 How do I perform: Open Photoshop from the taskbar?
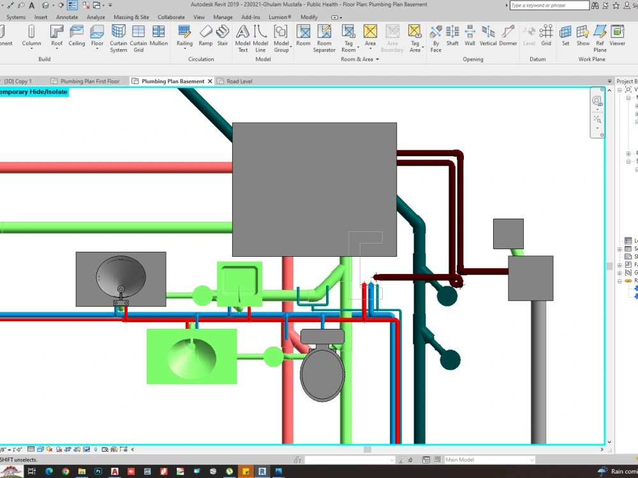[98, 472]
